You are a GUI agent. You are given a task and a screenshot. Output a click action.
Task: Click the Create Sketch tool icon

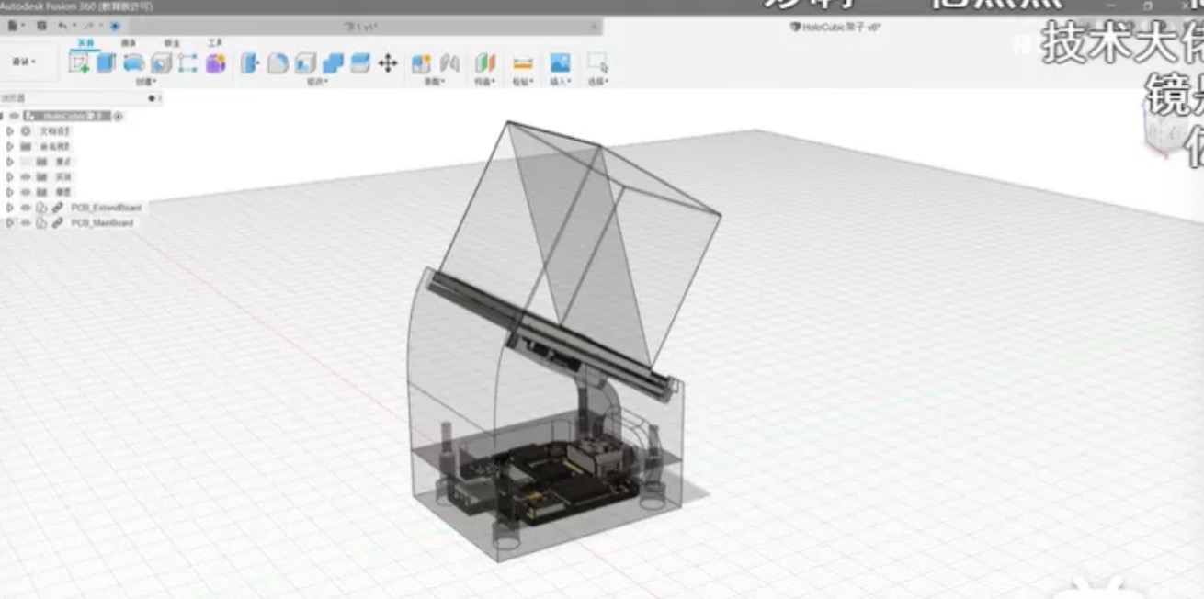pyautogui.click(x=78, y=62)
